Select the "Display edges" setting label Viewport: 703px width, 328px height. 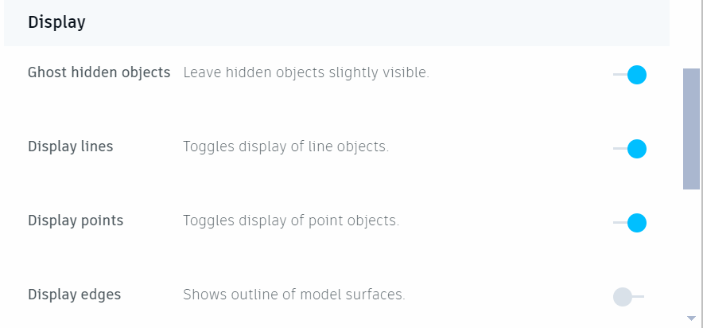click(x=74, y=295)
